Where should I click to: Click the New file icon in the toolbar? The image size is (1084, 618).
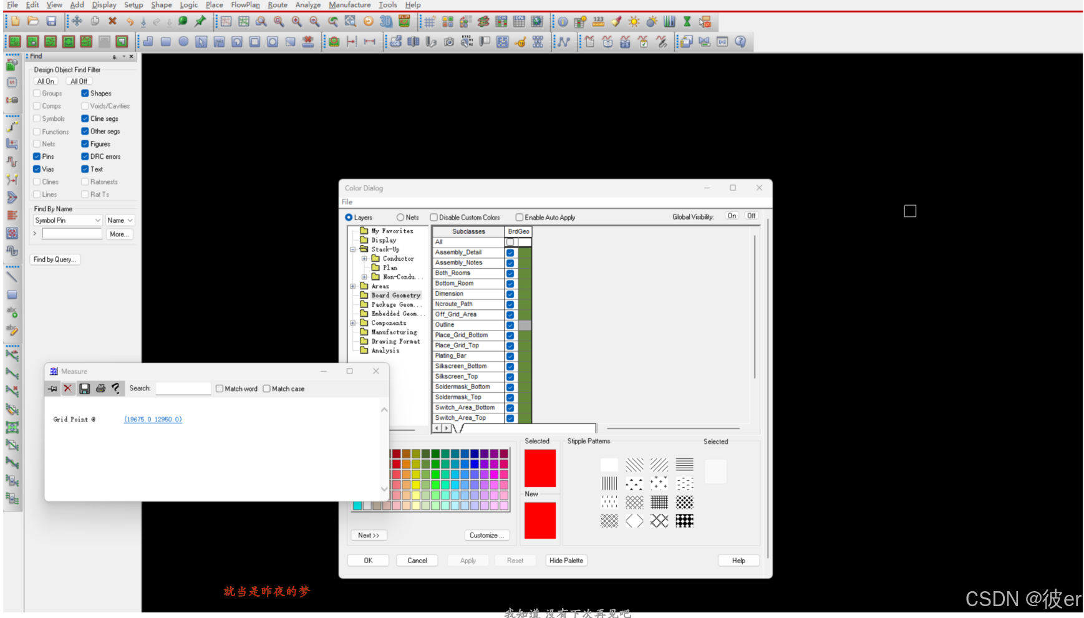click(16, 21)
